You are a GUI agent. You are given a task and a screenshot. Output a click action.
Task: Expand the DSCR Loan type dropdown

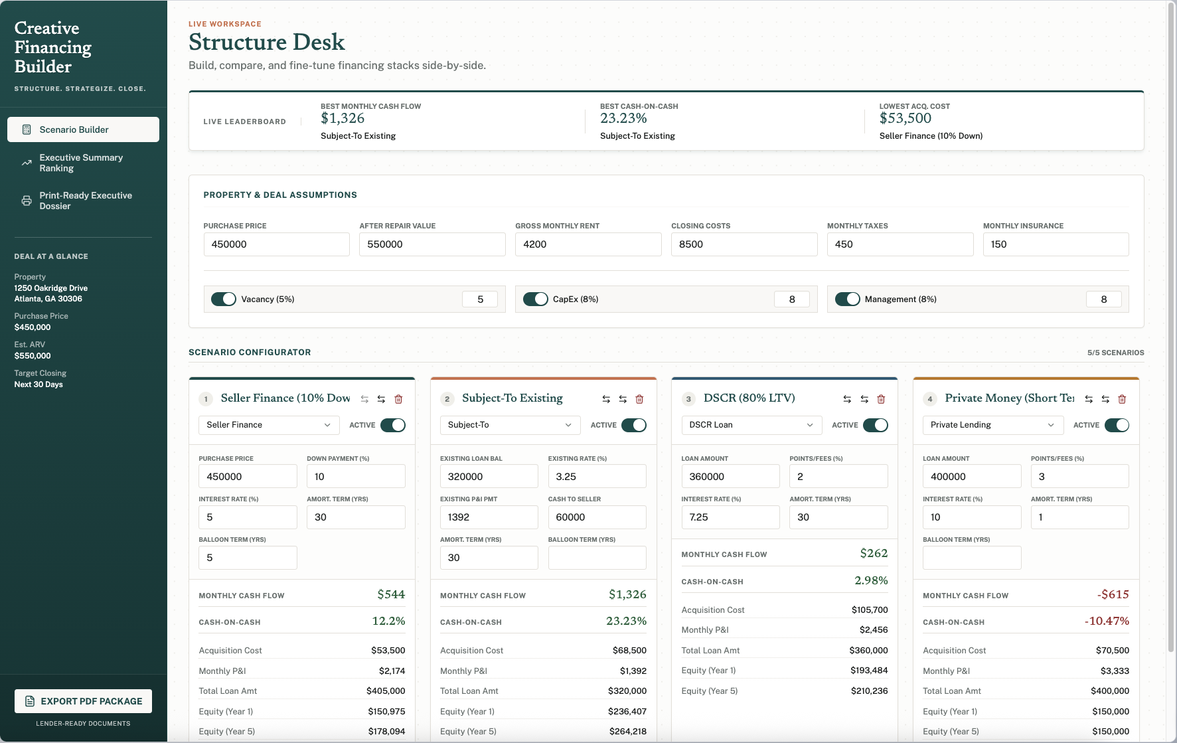coord(751,425)
